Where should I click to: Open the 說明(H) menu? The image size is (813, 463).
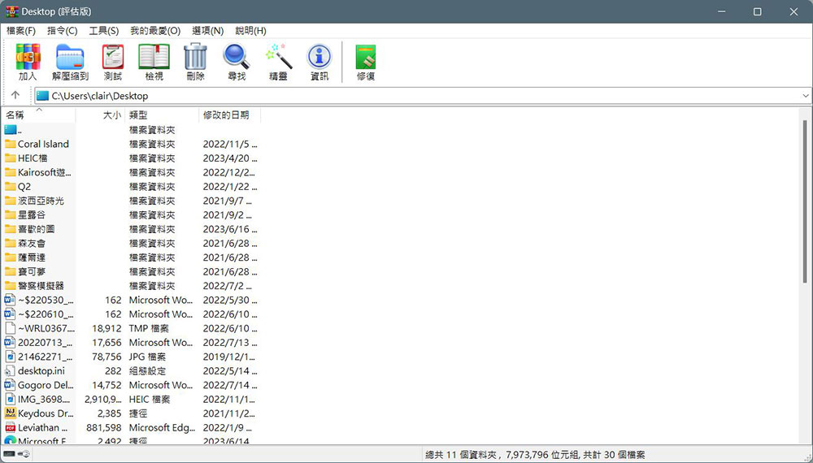tap(250, 31)
